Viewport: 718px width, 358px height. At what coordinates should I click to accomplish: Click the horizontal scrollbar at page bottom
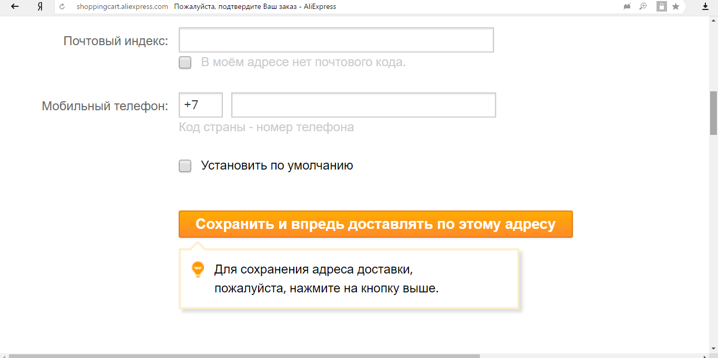[244, 355]
